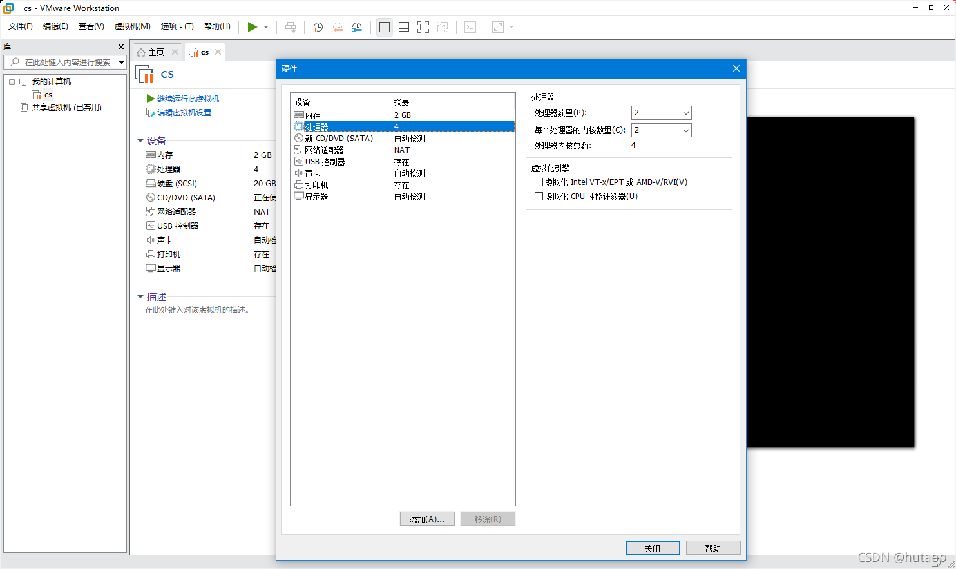Click the stretch guest display icon
Image resolution: width=956 pixels, height=569 pixels.
(x=498, y=27)
